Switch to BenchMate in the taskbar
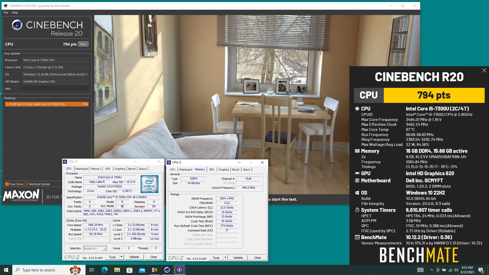 click(x=154, y=270)
